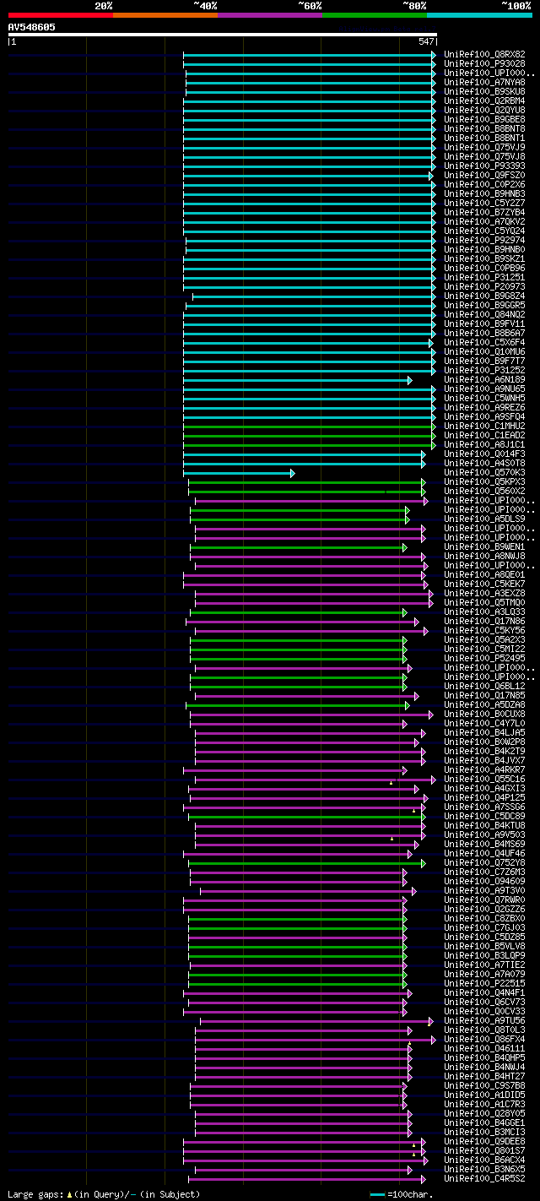Select UniRef100_Q6BL12 hit

(484, 686)
